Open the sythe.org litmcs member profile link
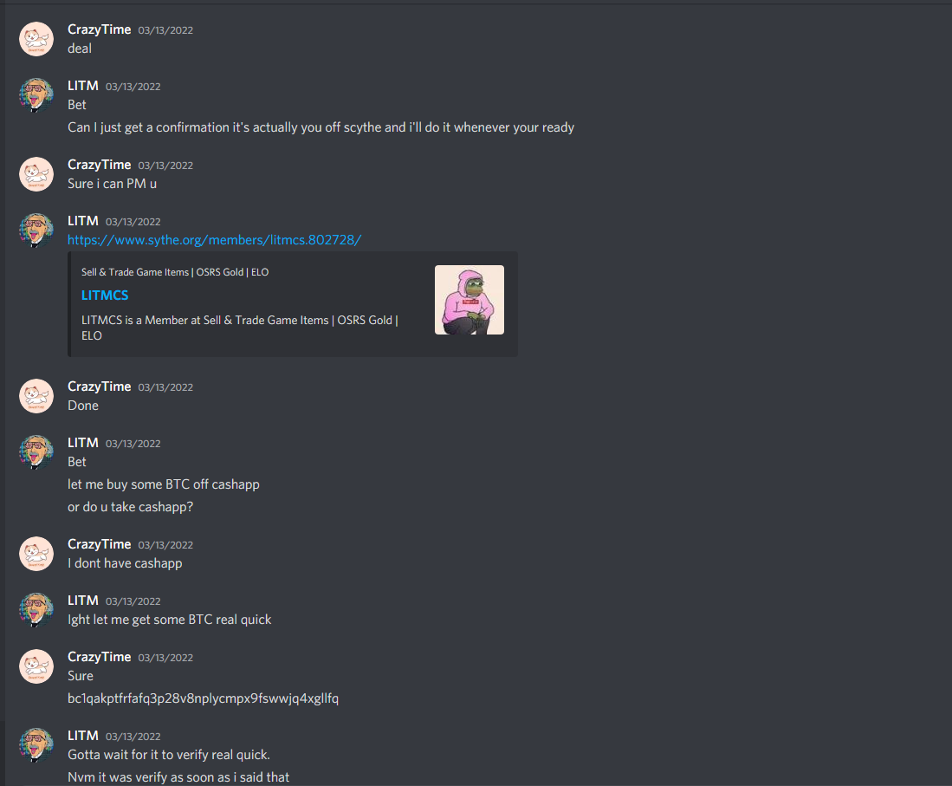 point(214,240)
